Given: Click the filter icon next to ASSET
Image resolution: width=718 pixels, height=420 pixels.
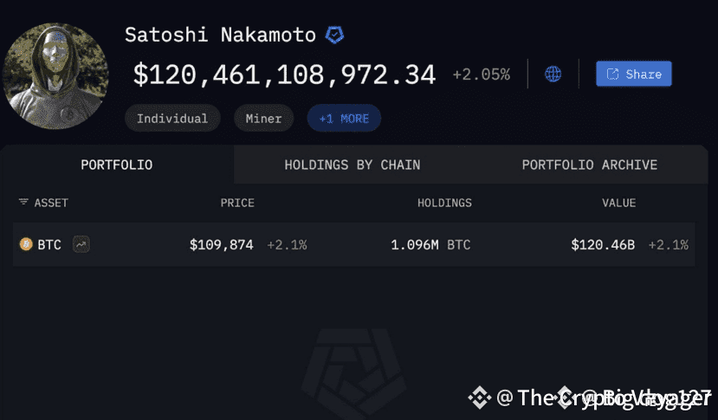Looking at the screenshot, I should pos(23,203).
